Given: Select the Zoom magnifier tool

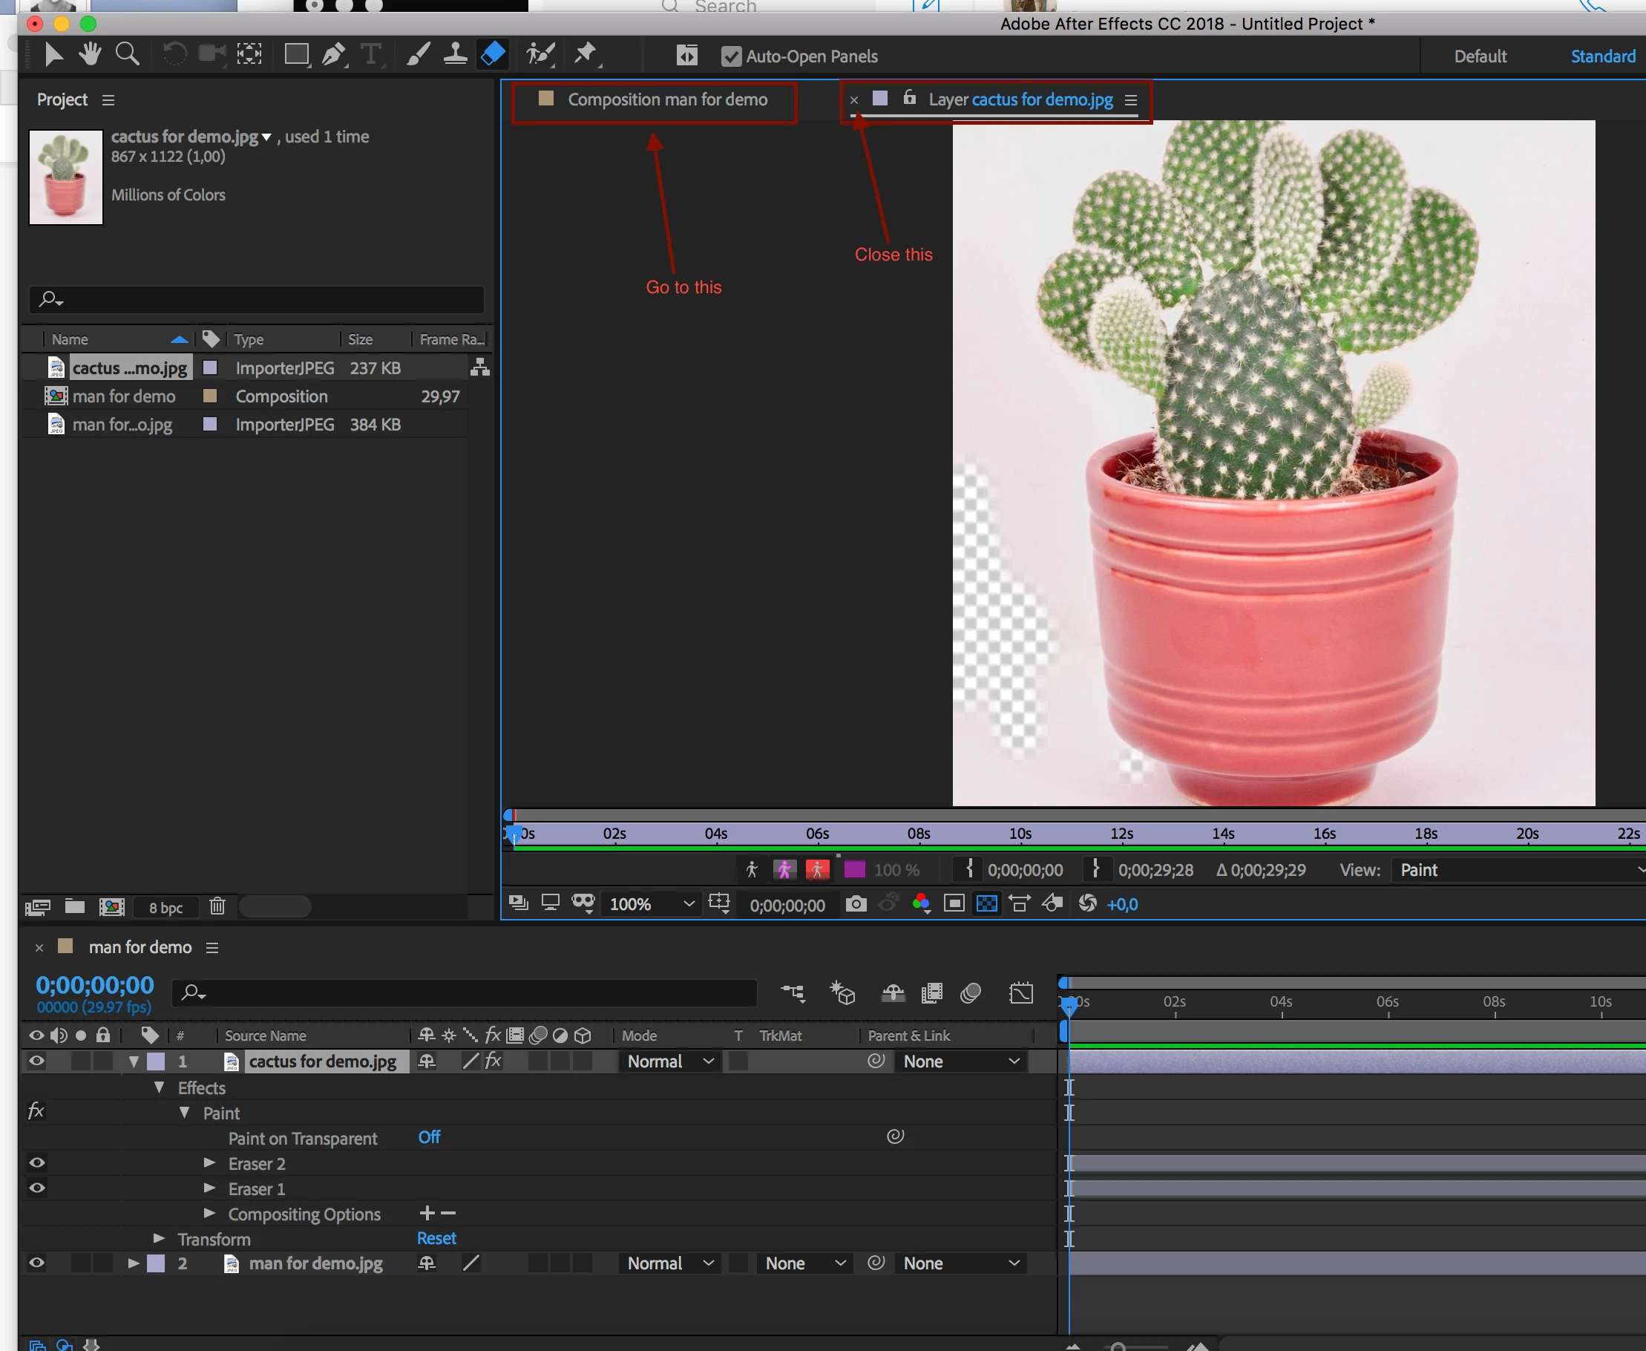Looking at the screenshot, I should [x=127, y=54].
